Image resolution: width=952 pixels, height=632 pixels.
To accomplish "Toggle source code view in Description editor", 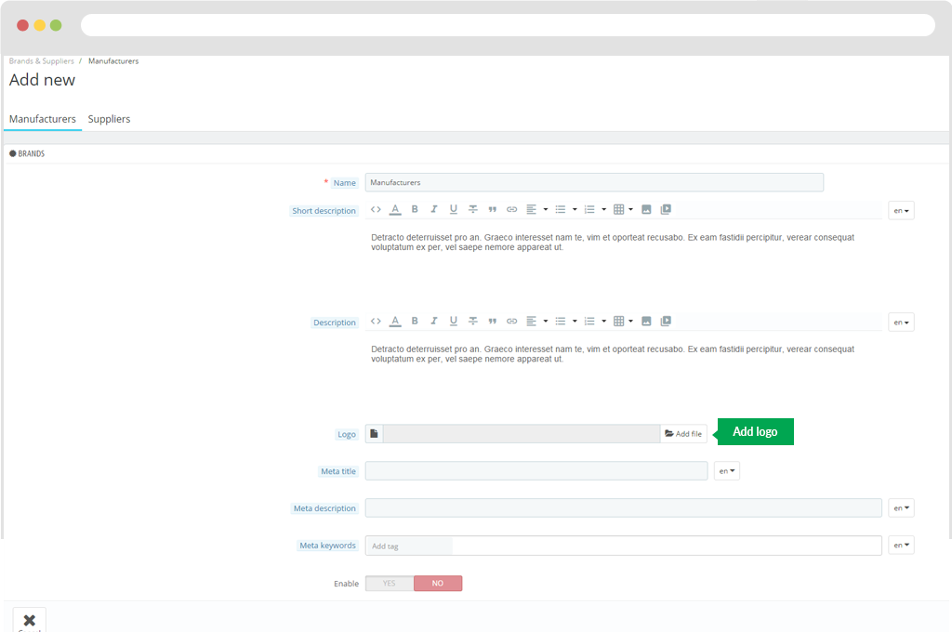I will (376, 322).
